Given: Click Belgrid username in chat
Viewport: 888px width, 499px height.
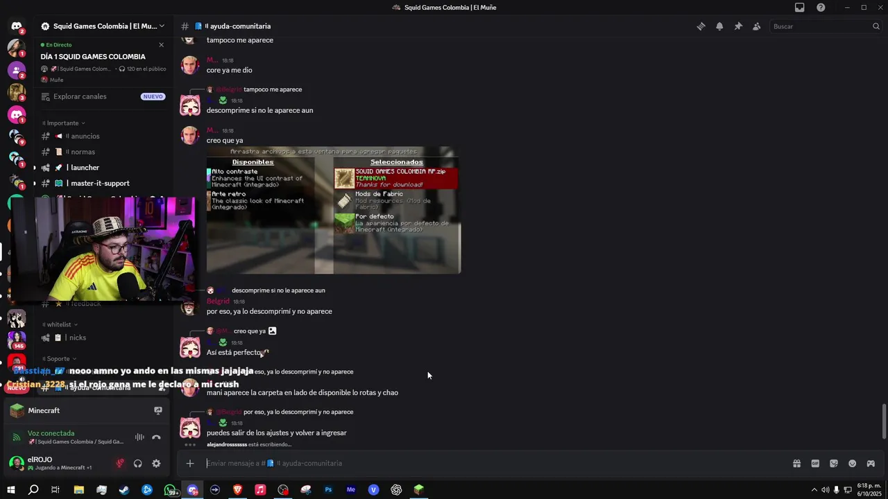Looking at the screenshot, I should point(218,301).
